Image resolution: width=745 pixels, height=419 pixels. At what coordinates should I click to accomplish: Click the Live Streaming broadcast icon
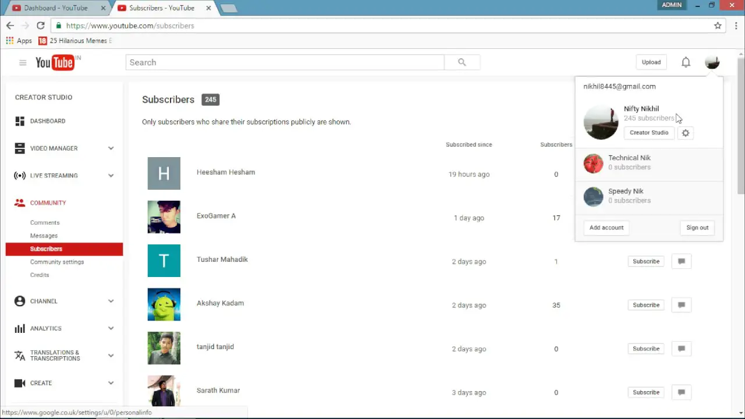[x=20, y=176]
